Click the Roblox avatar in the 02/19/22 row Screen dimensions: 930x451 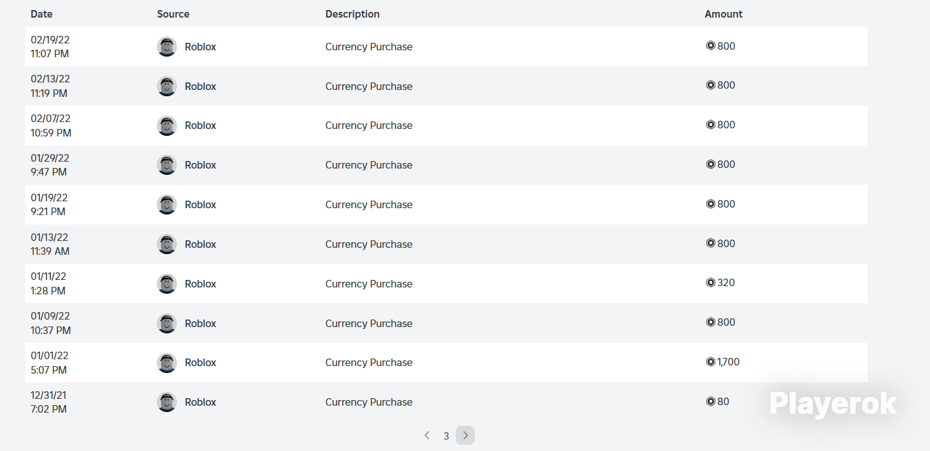click(x=167, y=47)
